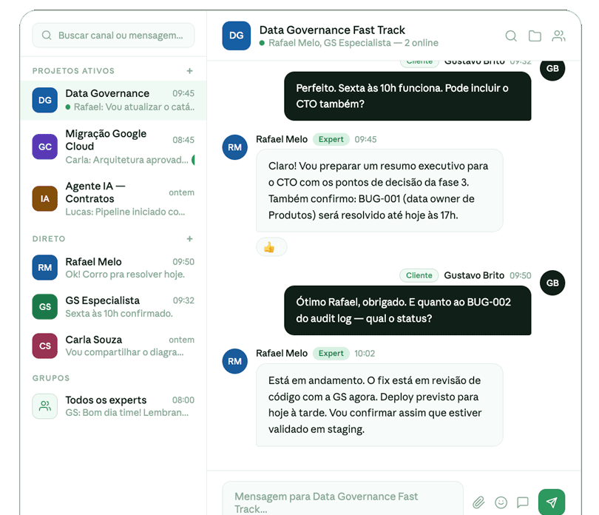Click the Expert badge at 10:02
This screenshot has height=515, width=599.
click(x=331, y=353)
